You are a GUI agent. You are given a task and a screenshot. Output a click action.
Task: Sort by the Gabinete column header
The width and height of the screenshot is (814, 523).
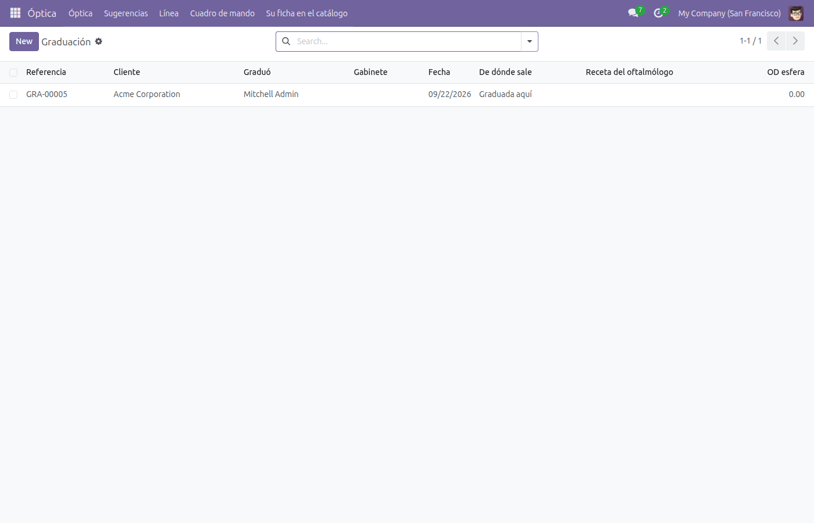tap(370, 72)
